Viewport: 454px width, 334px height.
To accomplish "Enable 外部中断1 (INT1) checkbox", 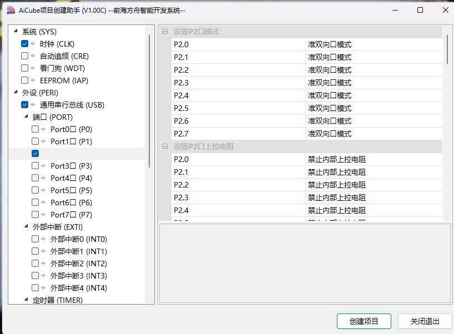I will [x=36, y=251].
